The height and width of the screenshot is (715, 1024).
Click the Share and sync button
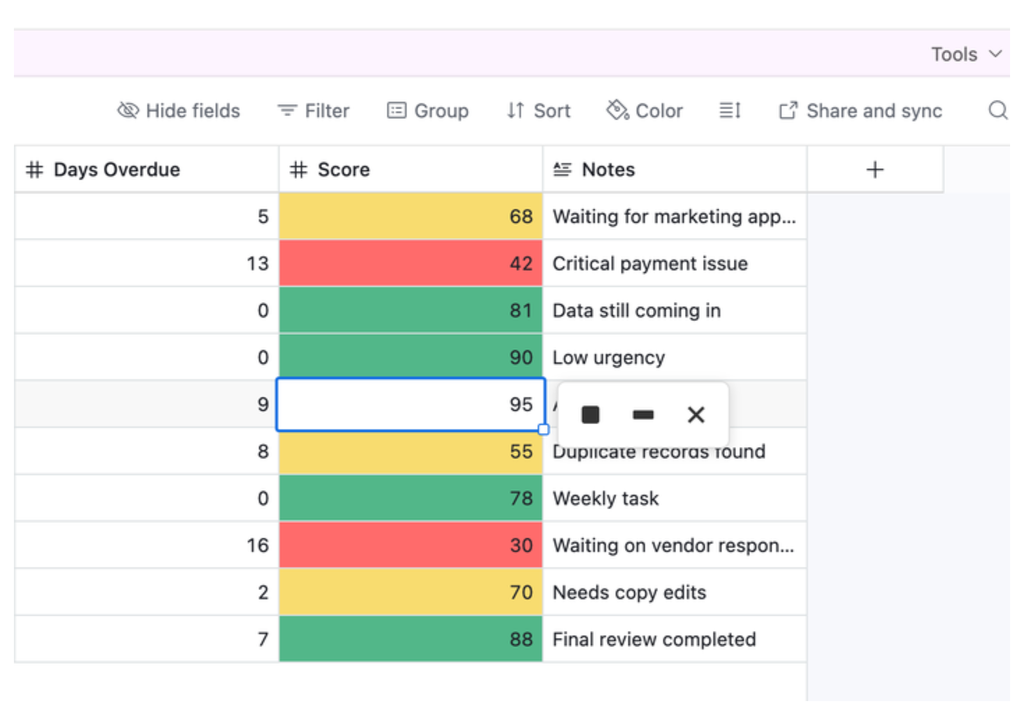click(x=860, y=111)
